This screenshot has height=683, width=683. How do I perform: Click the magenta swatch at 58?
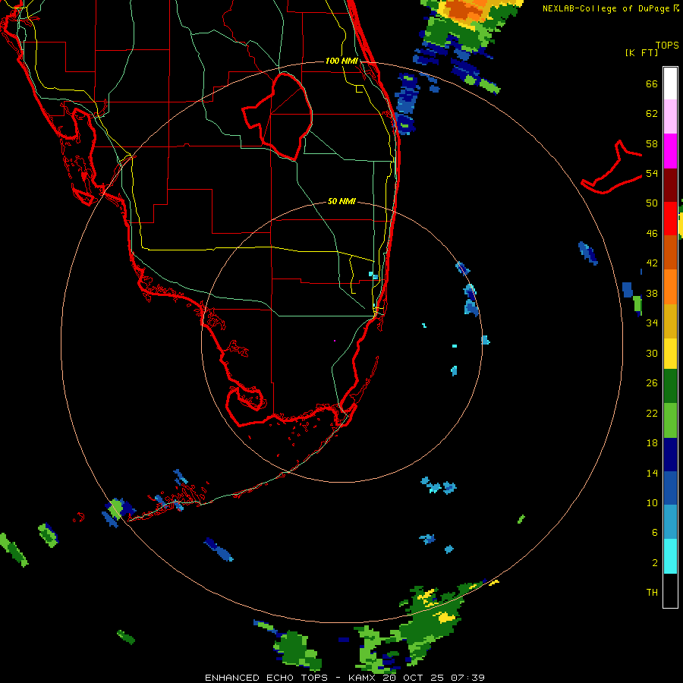[x=670, y=151]
